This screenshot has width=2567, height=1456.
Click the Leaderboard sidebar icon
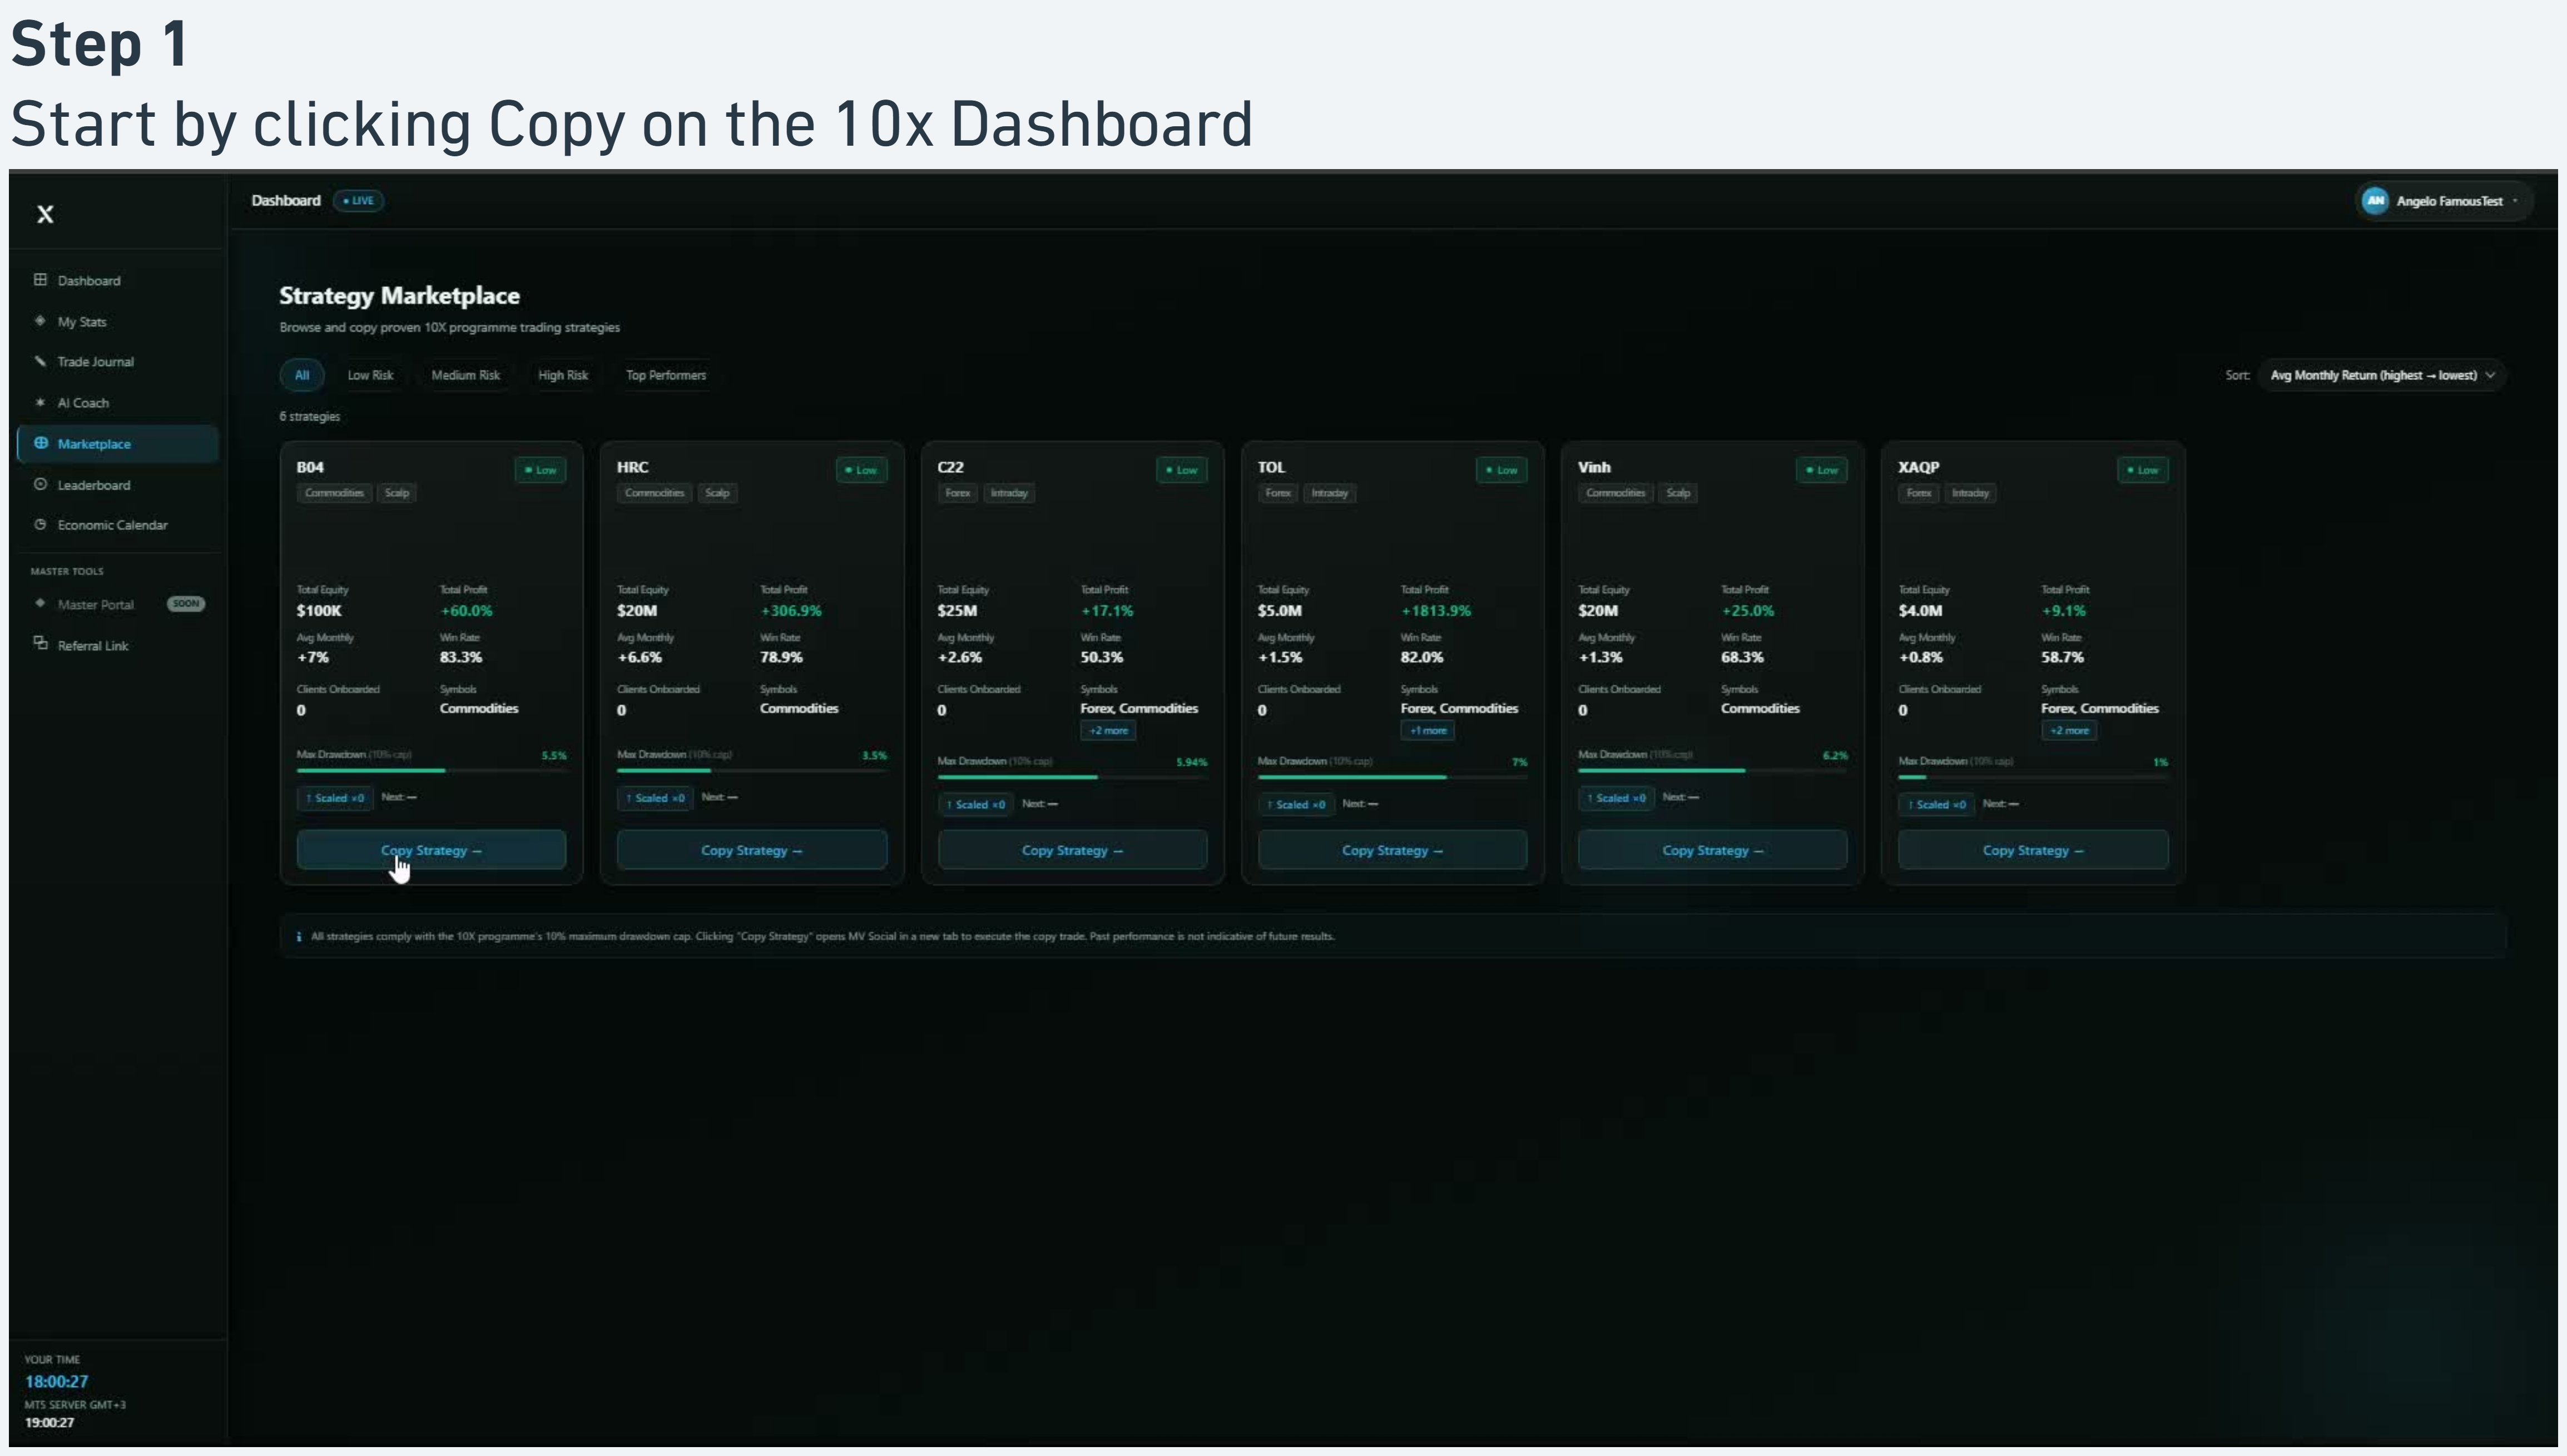point(40,484)
